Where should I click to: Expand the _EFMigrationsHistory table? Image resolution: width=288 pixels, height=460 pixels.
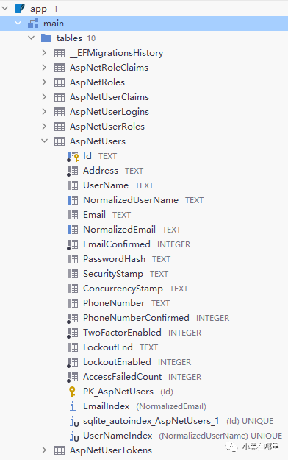click(x=44, y=53)
